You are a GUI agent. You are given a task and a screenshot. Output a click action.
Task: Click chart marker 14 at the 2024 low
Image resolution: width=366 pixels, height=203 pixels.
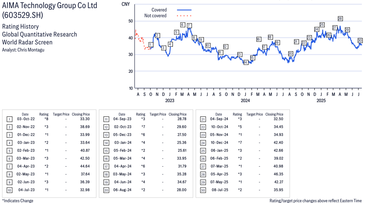[x=246, y=62]
